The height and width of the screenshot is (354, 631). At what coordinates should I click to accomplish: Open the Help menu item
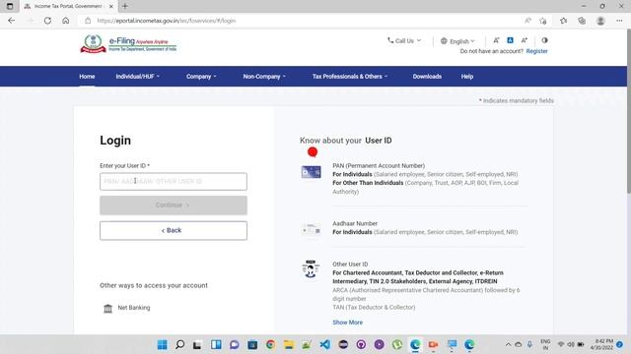tap(466, 77)
